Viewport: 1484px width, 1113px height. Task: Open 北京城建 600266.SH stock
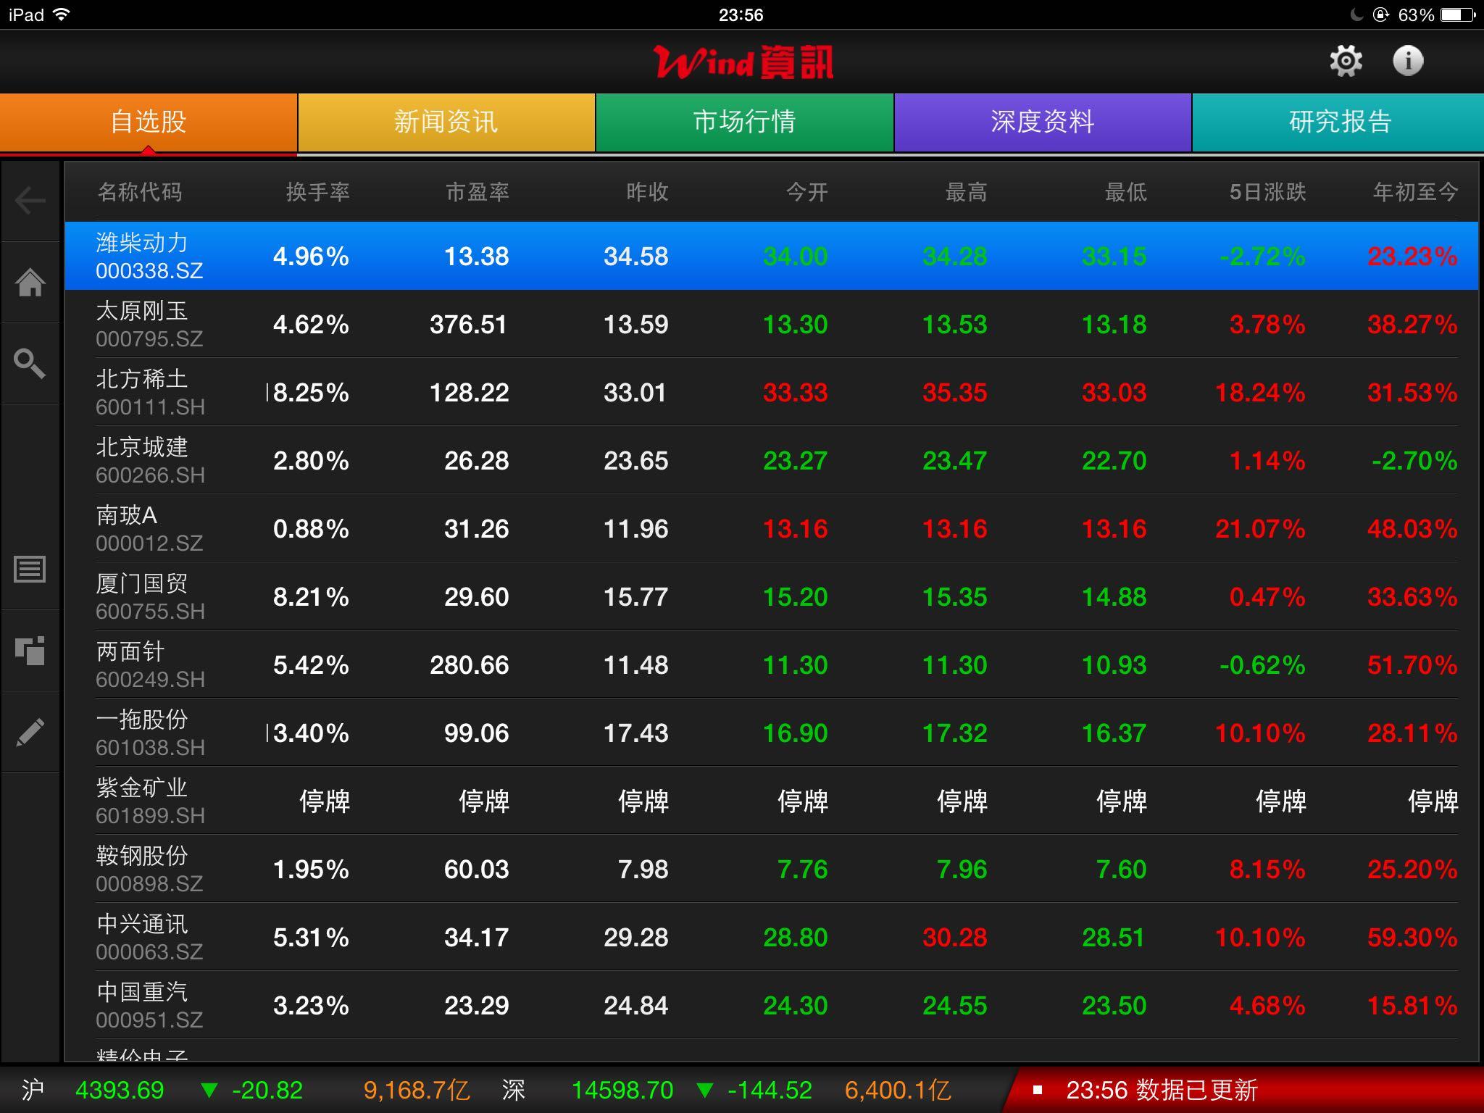pos(772,460)
